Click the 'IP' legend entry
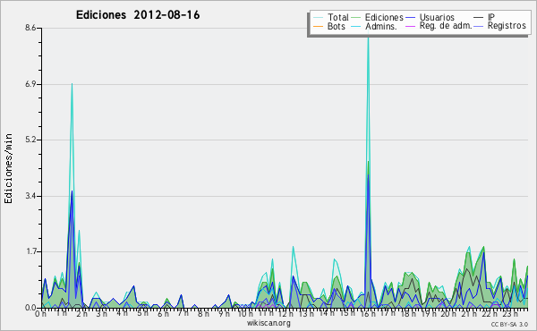This screenshot has height=331, width=537. click(x=491, y=17)
